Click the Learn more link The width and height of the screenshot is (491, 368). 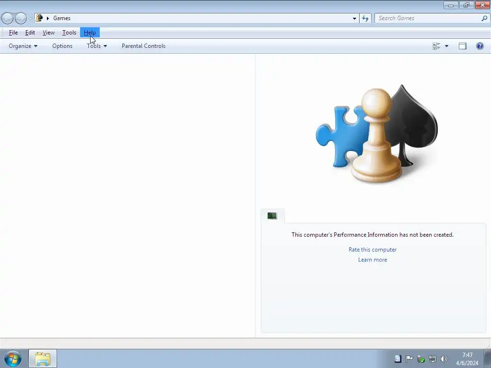tap(372, 260)
